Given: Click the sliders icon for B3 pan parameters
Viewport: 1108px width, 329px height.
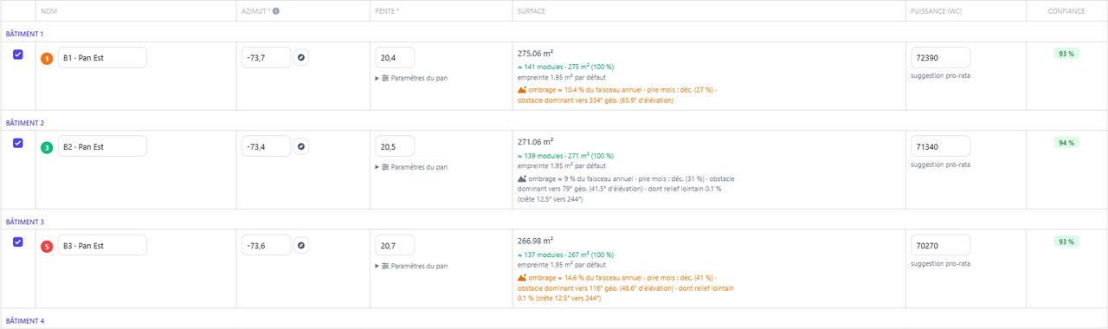Looking at the screenshot, I should 386,266.
